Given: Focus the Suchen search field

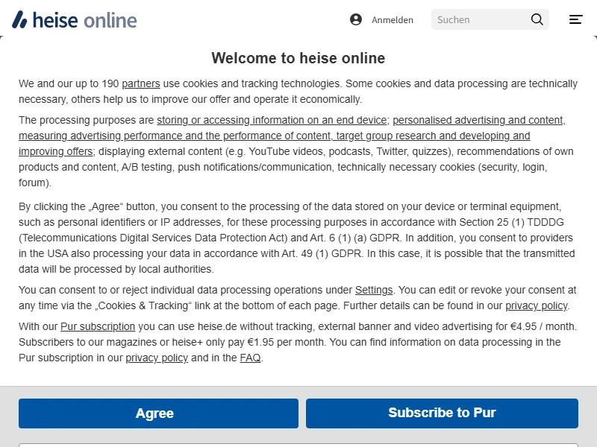Looking at the screenshot, I should (479, 19).
